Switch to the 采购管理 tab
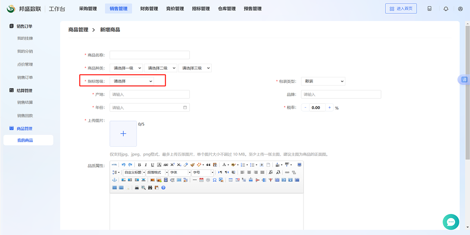 (x=88, y=8)
